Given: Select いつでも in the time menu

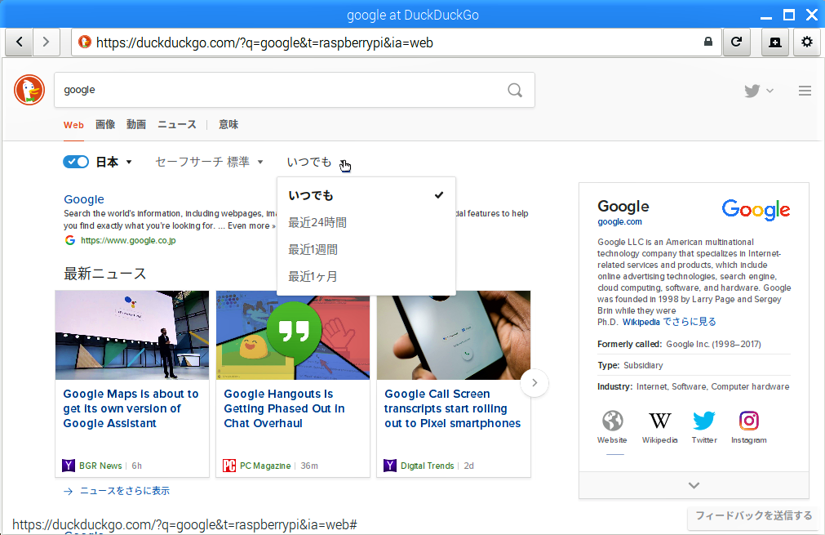Looking at the screenshot, I should (x=366, y=195).
